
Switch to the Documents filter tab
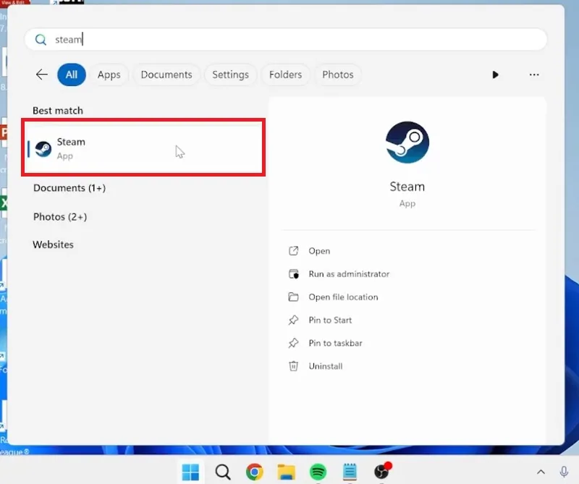166,75
